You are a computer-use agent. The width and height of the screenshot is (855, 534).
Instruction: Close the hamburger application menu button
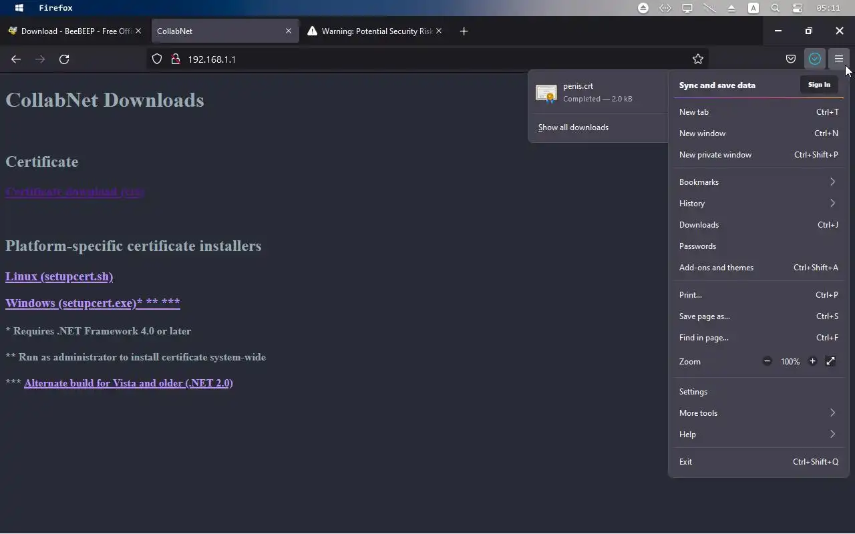(839, 59)
